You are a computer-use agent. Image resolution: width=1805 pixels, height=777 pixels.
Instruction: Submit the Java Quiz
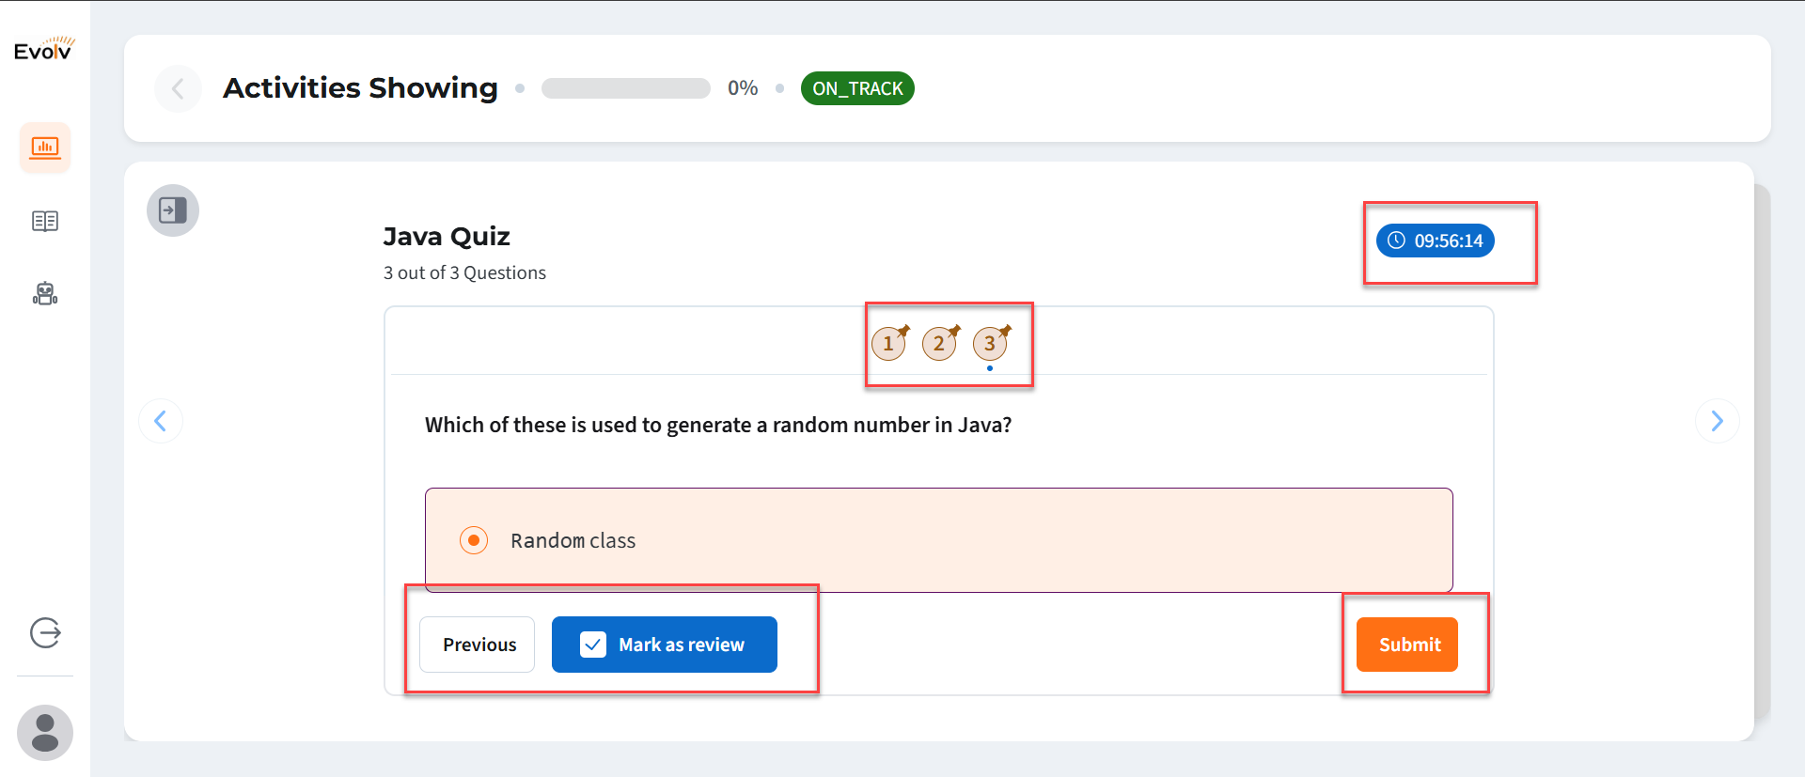click(x=1407, y=645)
